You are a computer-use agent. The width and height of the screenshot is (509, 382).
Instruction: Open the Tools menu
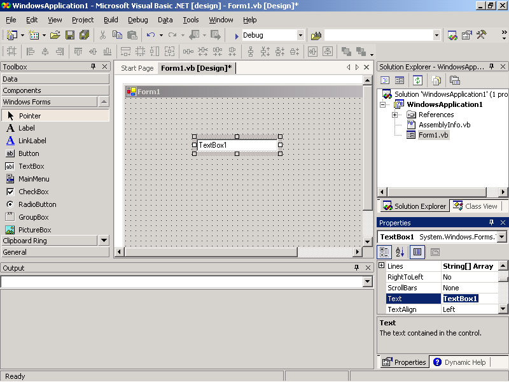[x=190, y=20]
